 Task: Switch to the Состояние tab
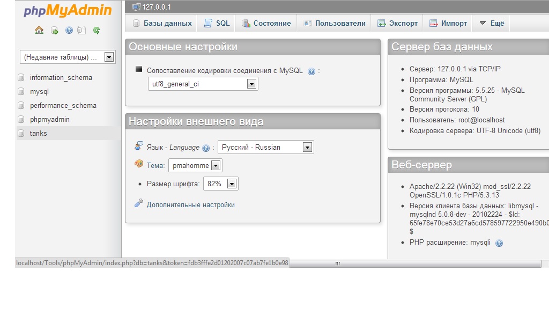[266, 24]
